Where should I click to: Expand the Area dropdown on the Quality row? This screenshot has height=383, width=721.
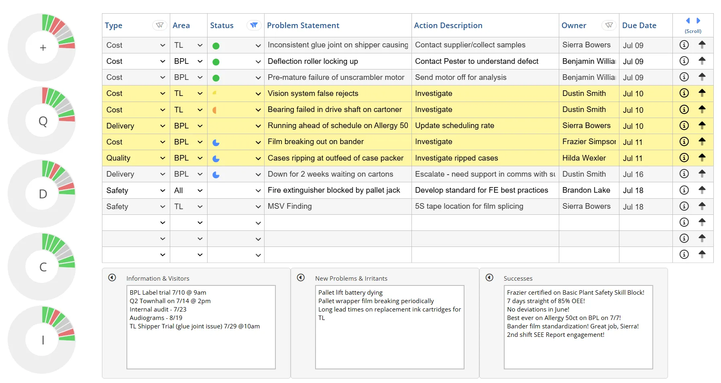200,158
